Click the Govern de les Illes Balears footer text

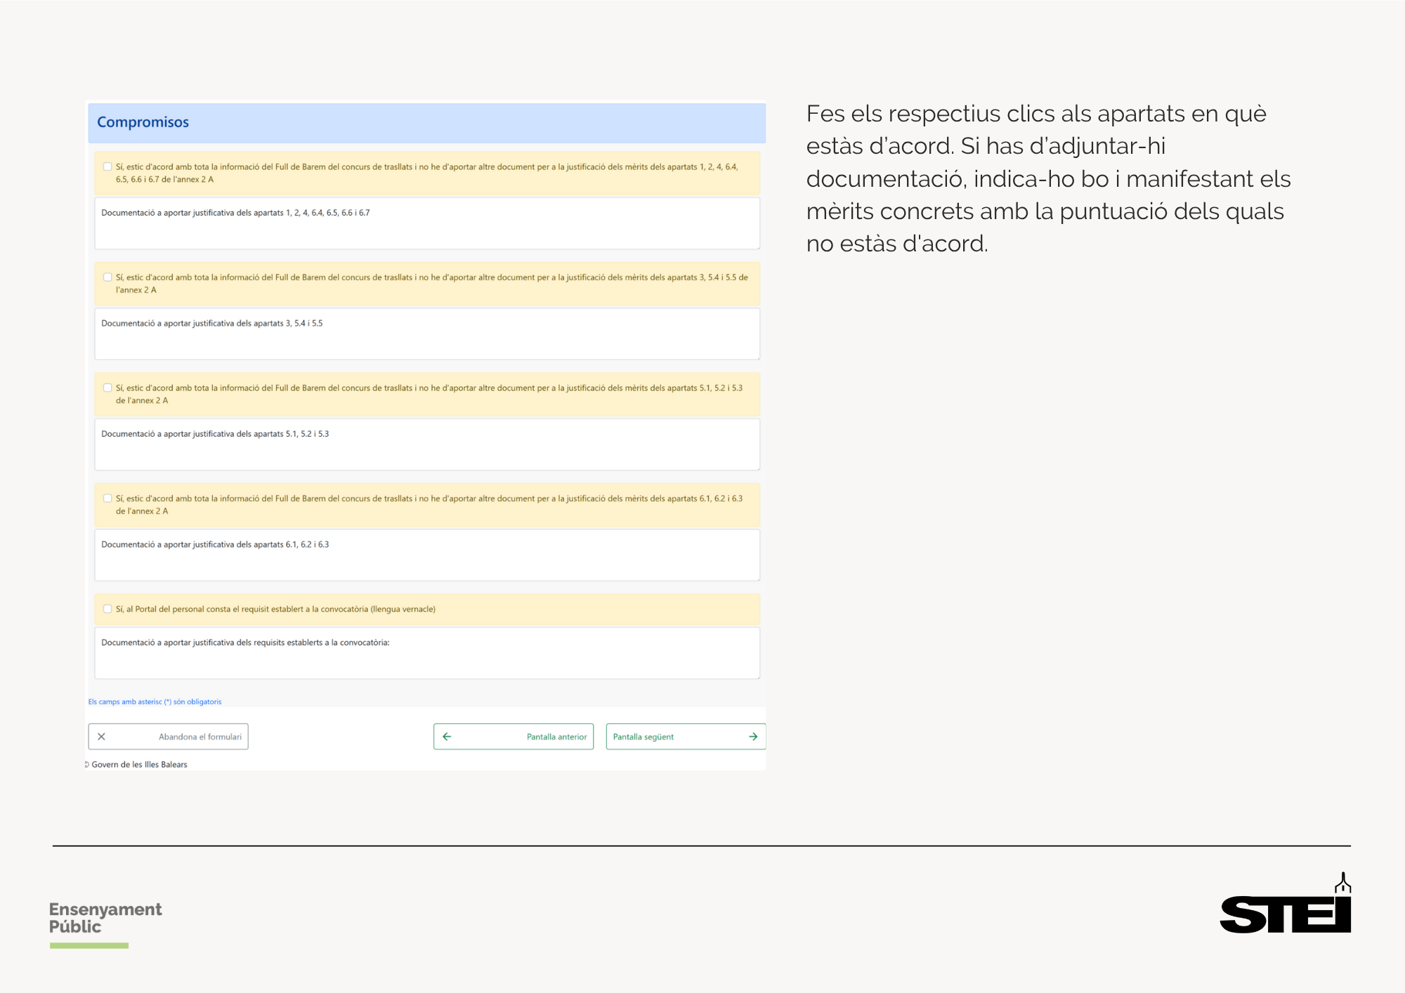139,765
